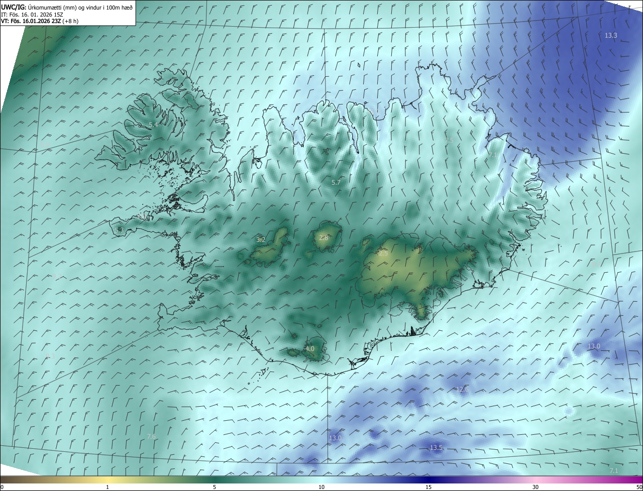Image resolution: width=643 pixels, height=491 pixels.
Task: Click the 13.3 value label on the map
Action: (611, 35)
